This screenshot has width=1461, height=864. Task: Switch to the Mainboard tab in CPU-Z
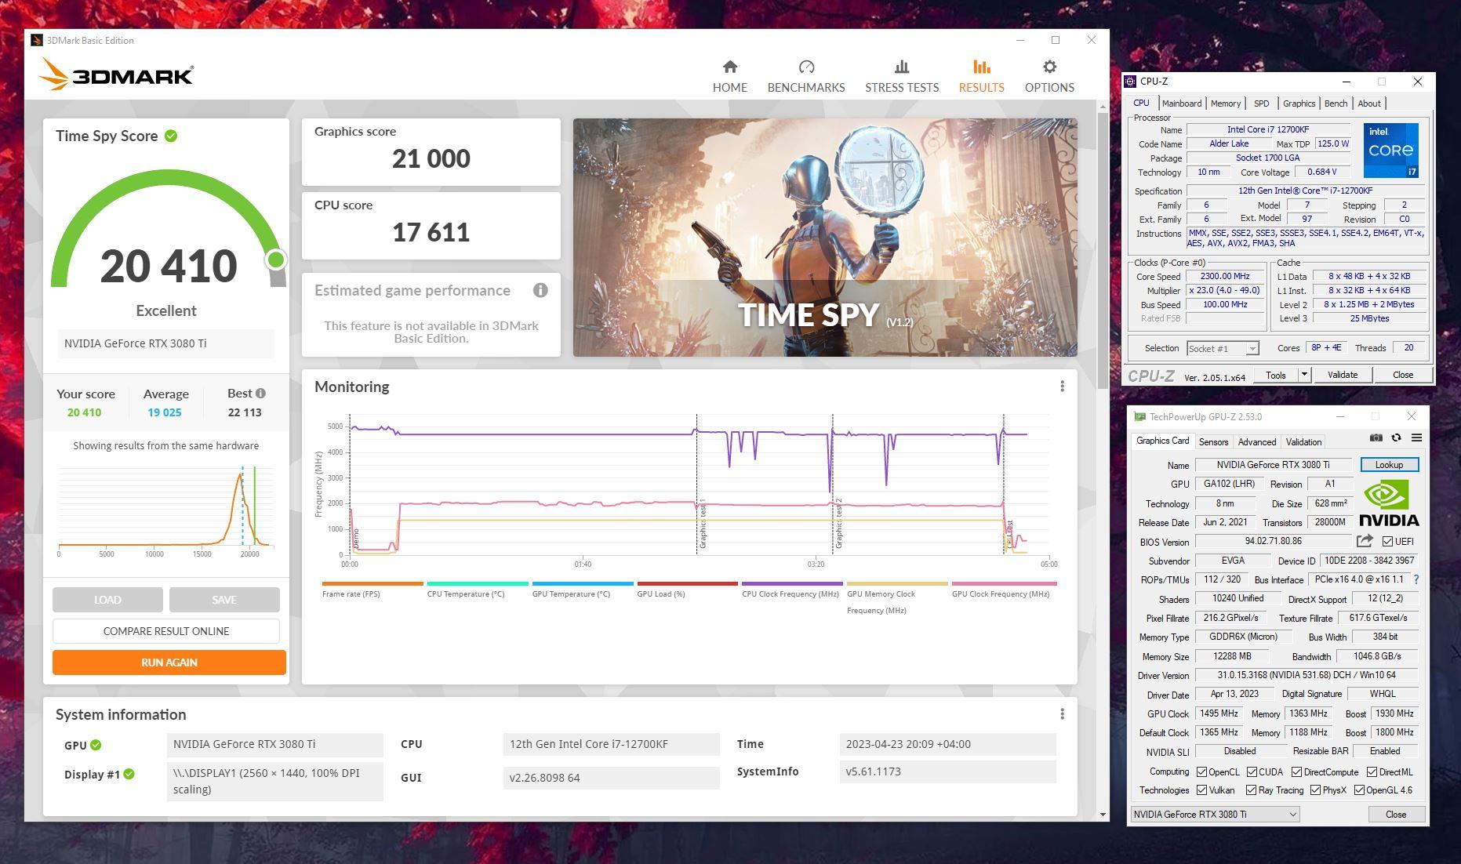[1181, 103]
